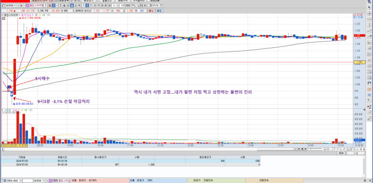
Task: Click the play button under the chart
Action: [x=296, y=149]
